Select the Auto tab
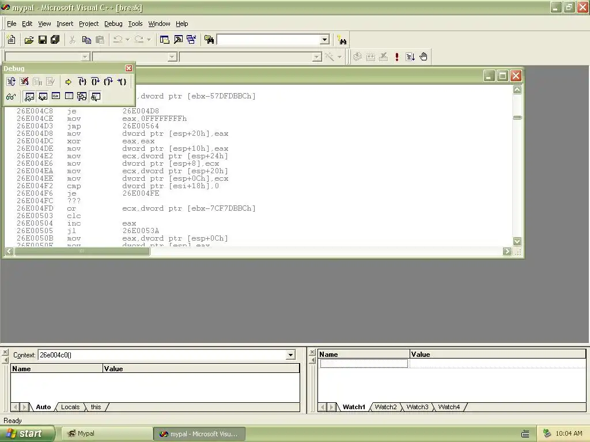The image size is (590, 442). coord(43,407)
